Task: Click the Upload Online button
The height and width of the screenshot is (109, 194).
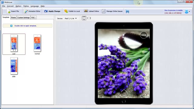Action: tap(91, 11)
